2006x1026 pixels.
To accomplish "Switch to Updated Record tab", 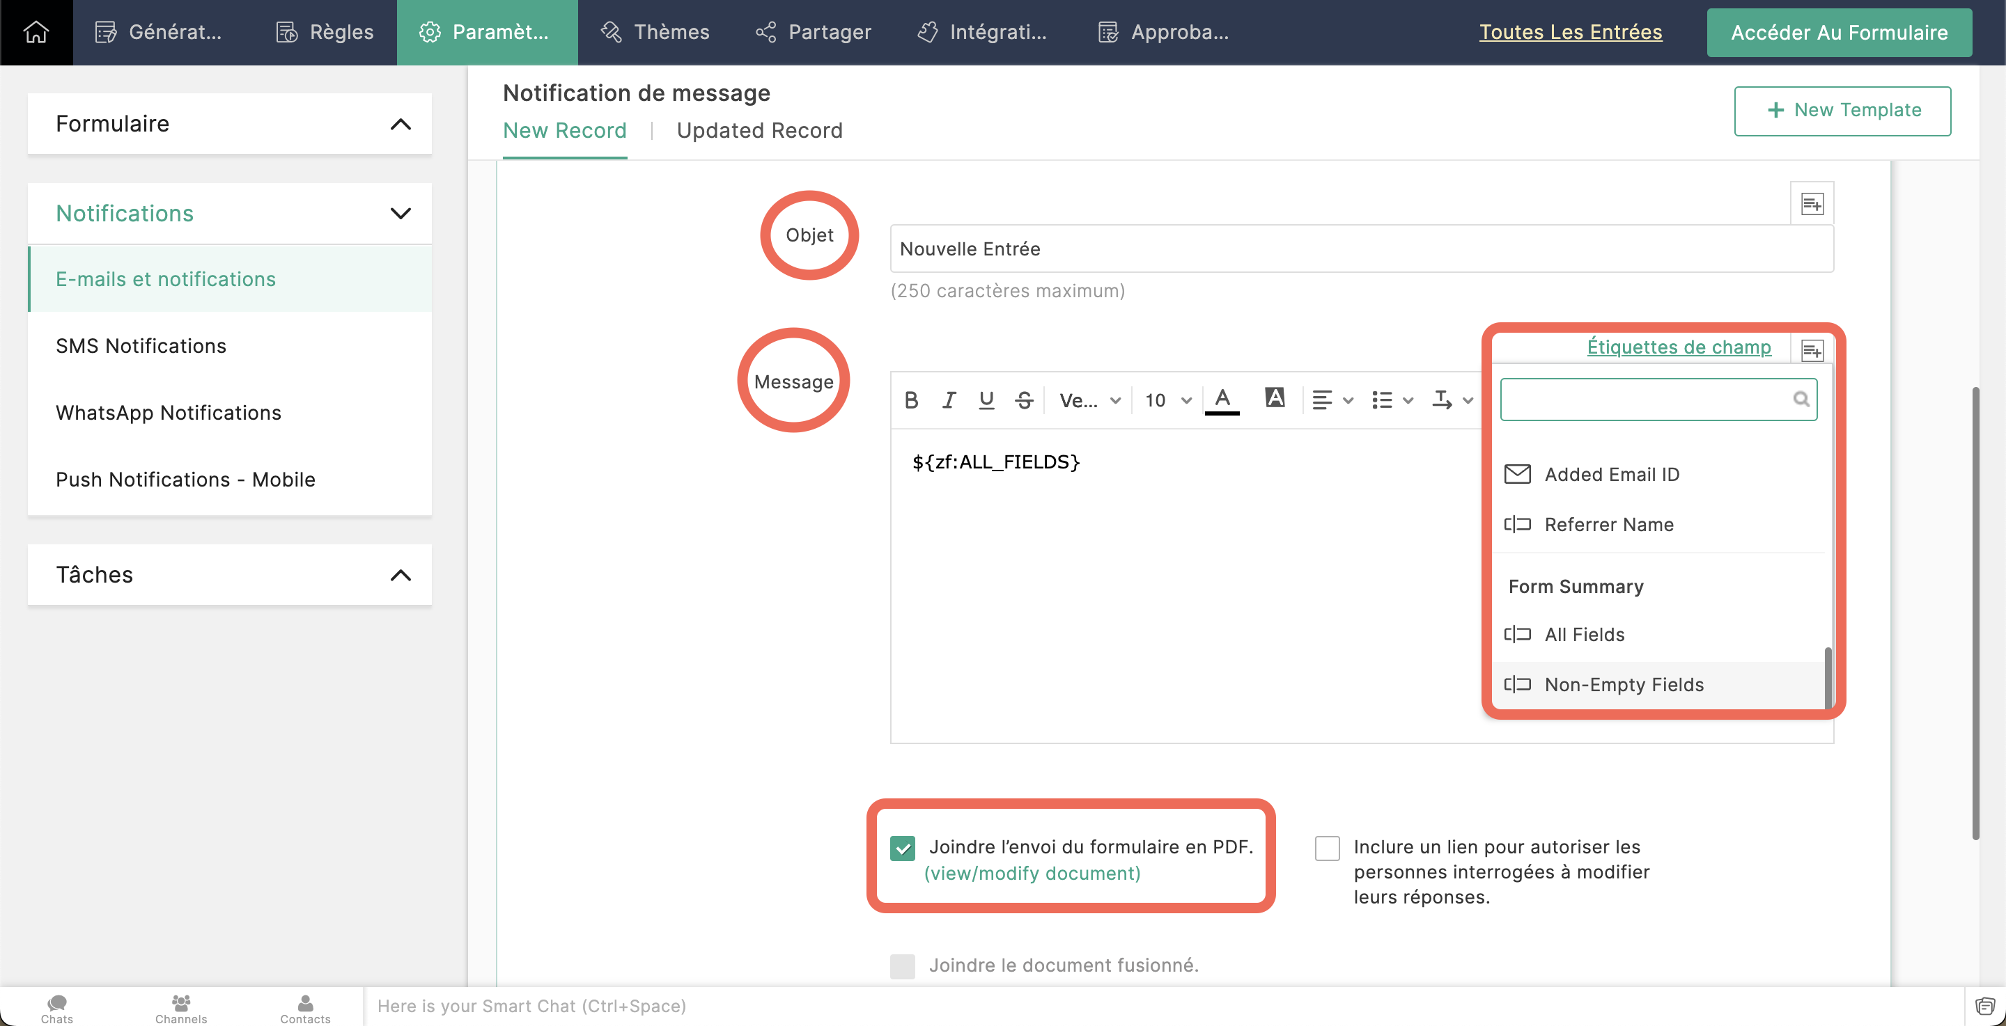I will tap(759, 131).
